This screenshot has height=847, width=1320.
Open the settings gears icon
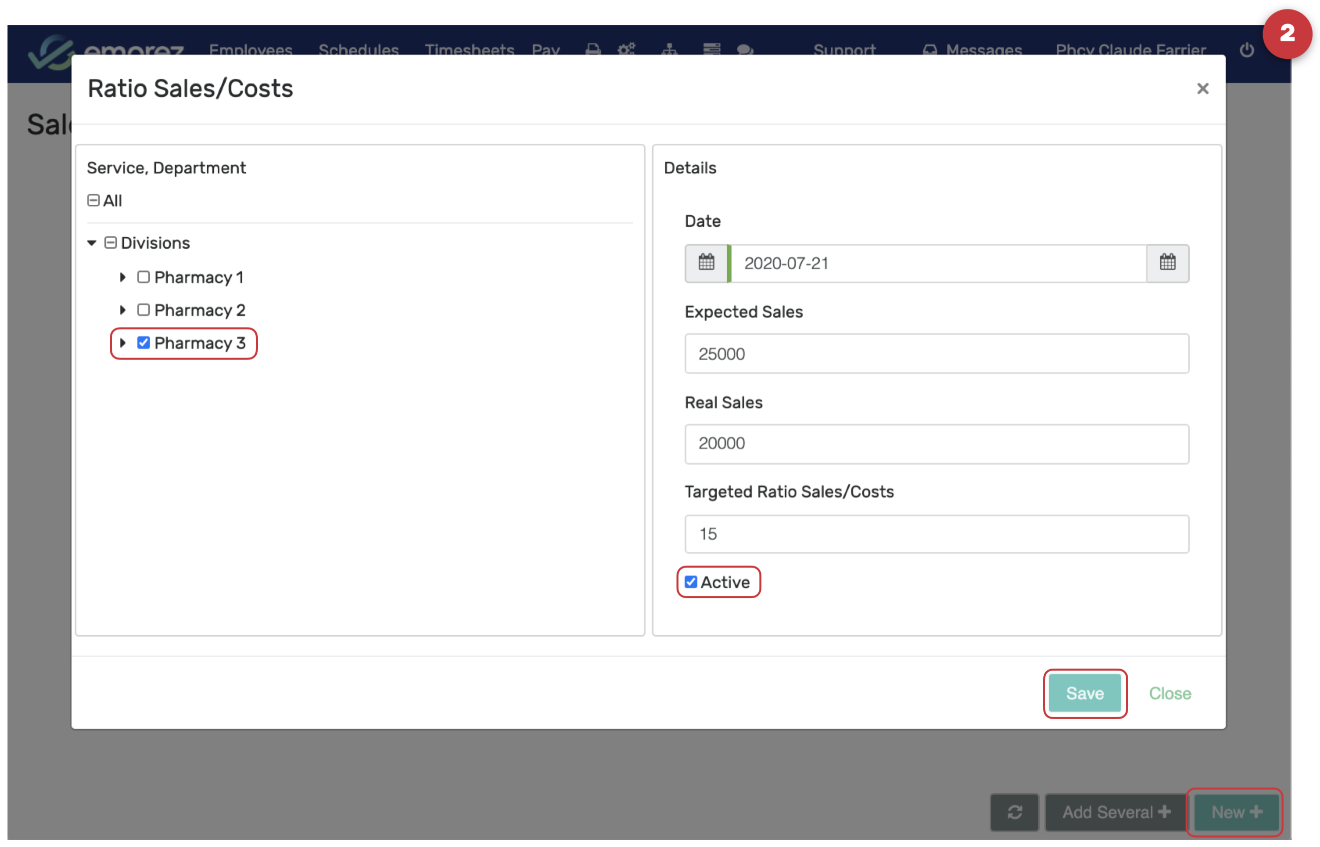coord(626,49)
